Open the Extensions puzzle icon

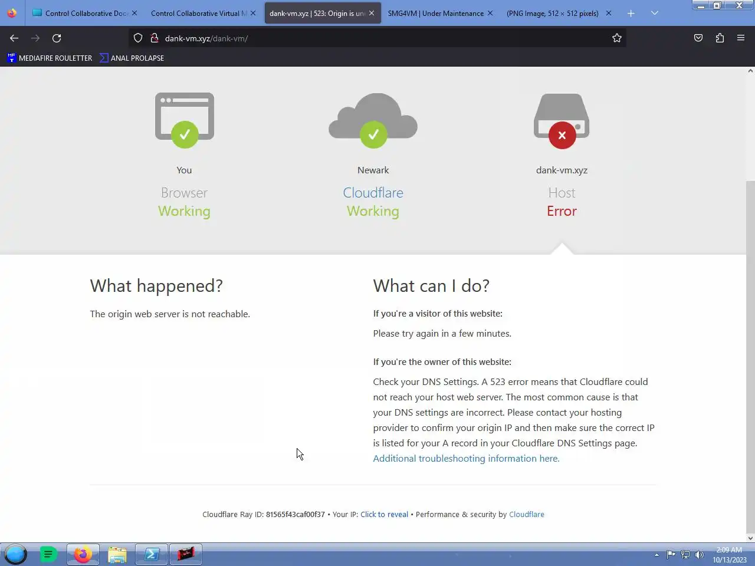pyautogui.click(x=720, y=38)
